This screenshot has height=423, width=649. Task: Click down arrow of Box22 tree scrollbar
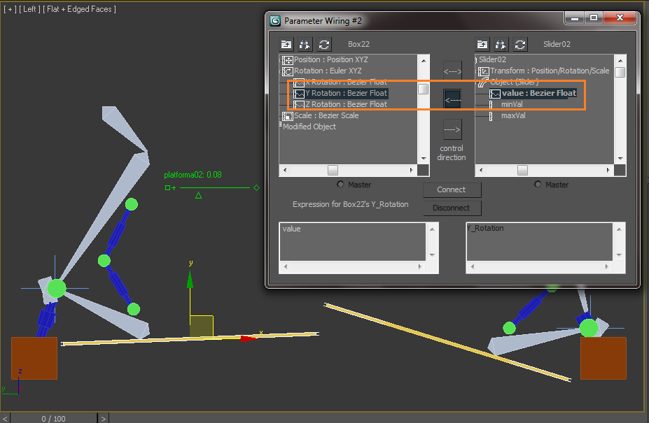pos(424,159)
